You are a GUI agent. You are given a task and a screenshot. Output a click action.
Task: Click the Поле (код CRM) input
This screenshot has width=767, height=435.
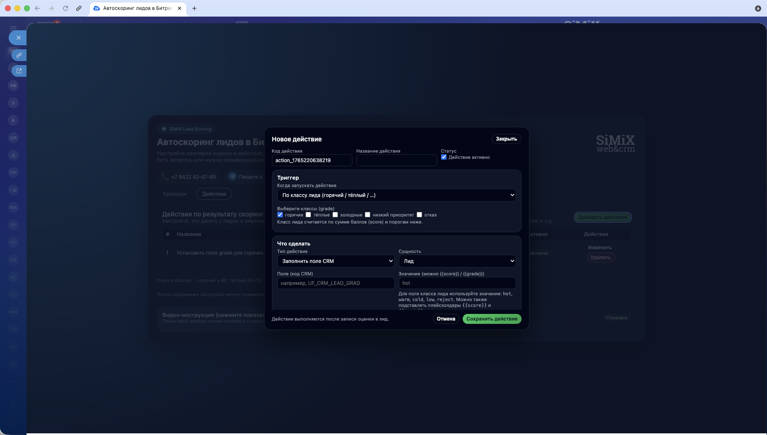tap(336, 283)
